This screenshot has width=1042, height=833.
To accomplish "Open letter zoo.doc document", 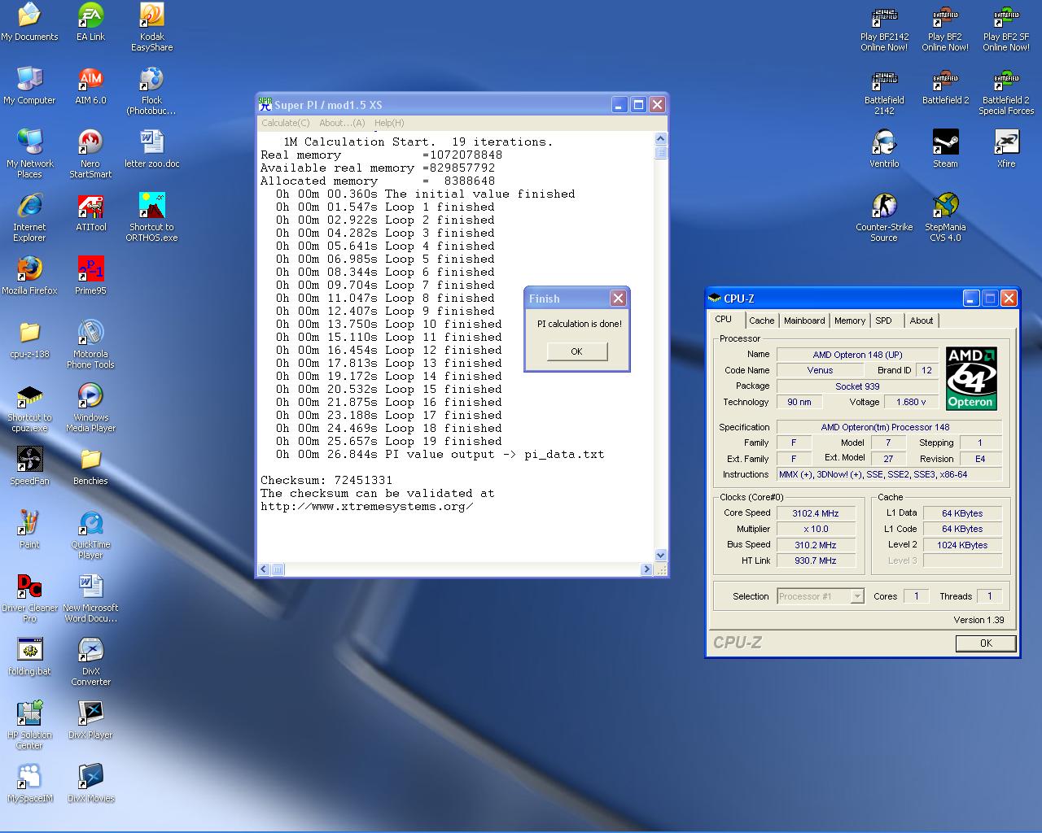I will [x=151, y=149].
